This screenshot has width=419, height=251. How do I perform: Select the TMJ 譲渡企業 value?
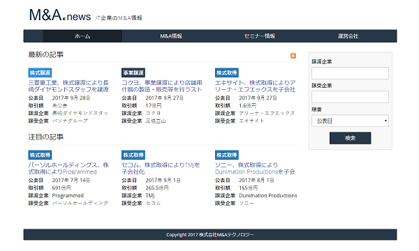coord(150,195)
